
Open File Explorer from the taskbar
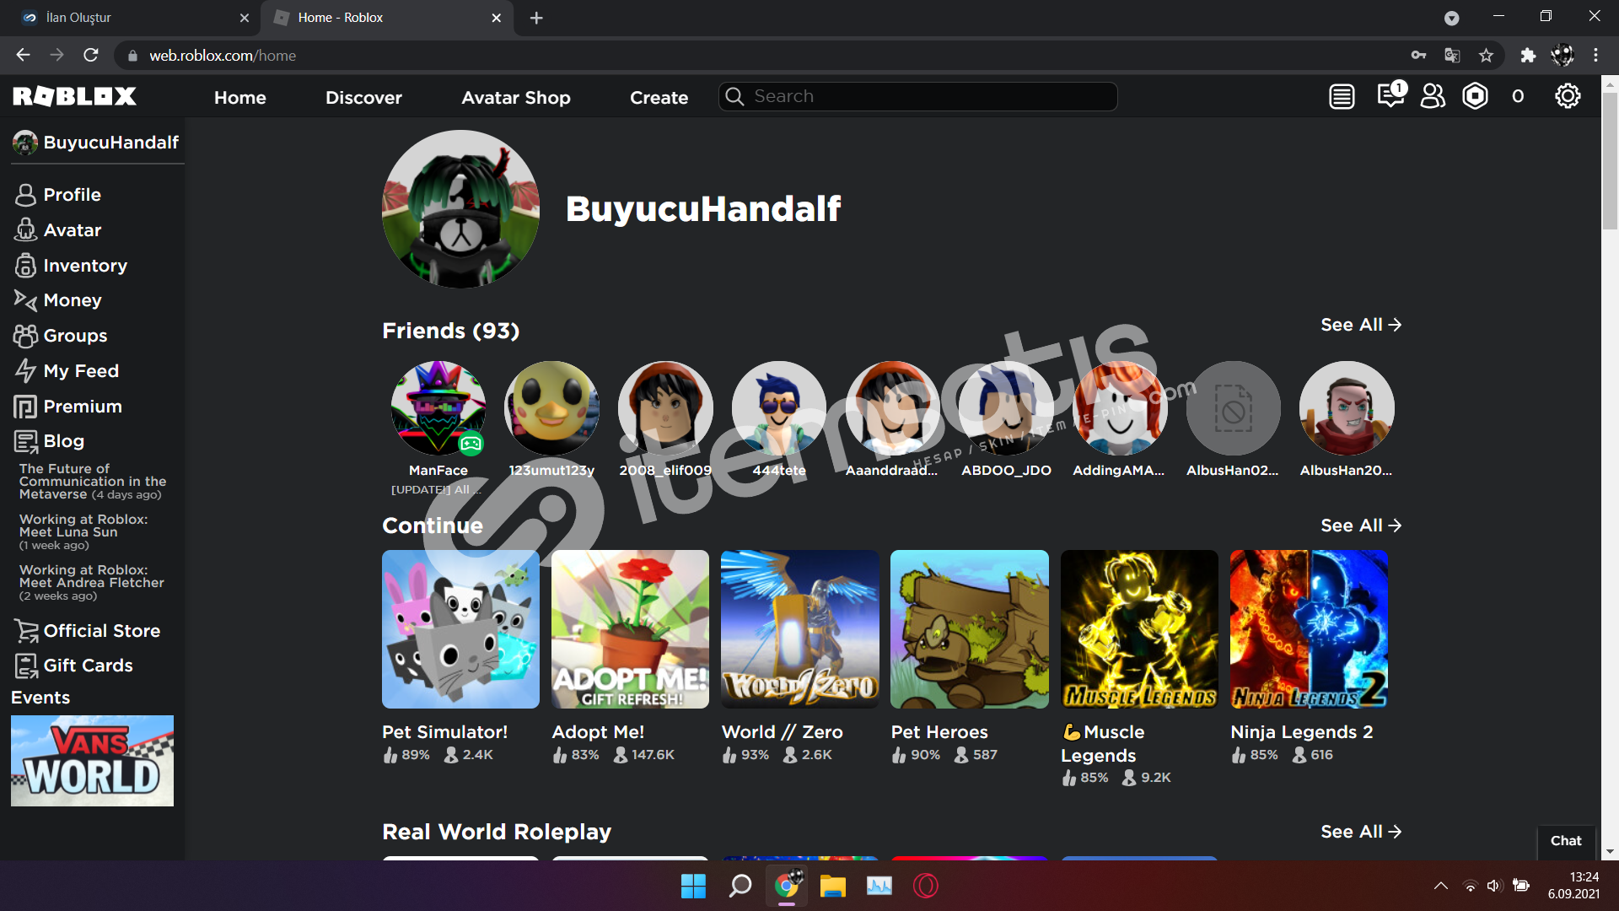coord(832,886)
